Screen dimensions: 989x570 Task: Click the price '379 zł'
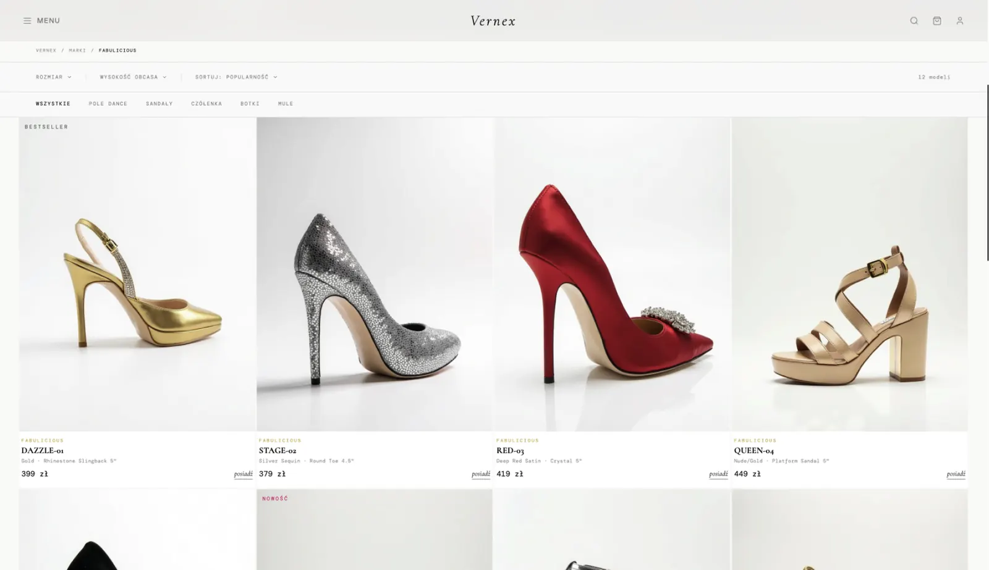click(x=272, y=474)
